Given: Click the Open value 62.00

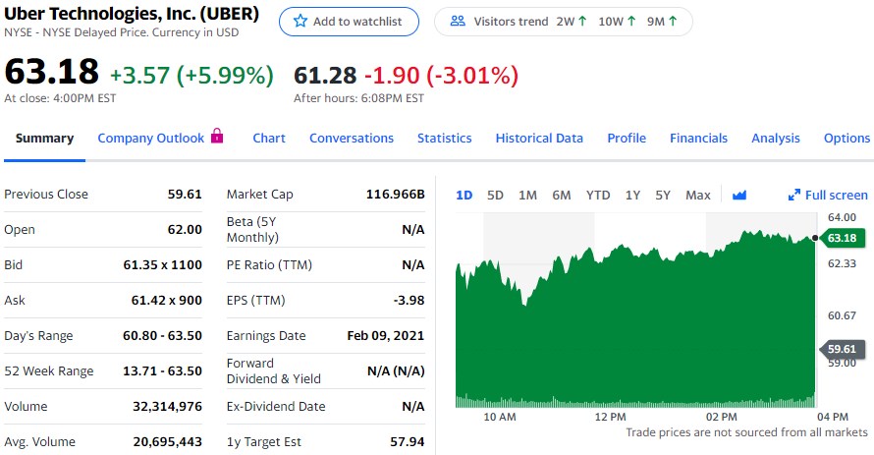Looking at the screenshot, I should pyautogui.click(x=185, y=230).
